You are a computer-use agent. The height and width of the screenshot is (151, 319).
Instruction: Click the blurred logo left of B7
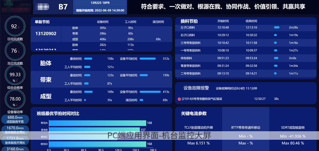(43, 7)
